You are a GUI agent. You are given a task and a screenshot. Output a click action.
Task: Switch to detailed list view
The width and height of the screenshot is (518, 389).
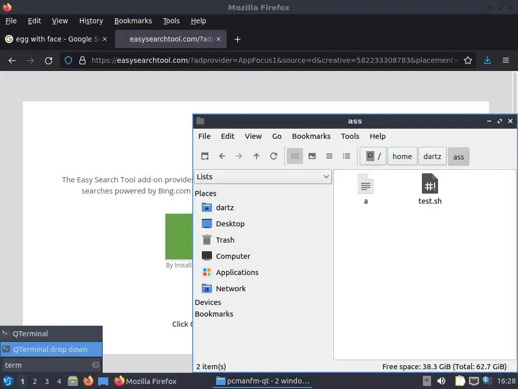pos(346,156)
